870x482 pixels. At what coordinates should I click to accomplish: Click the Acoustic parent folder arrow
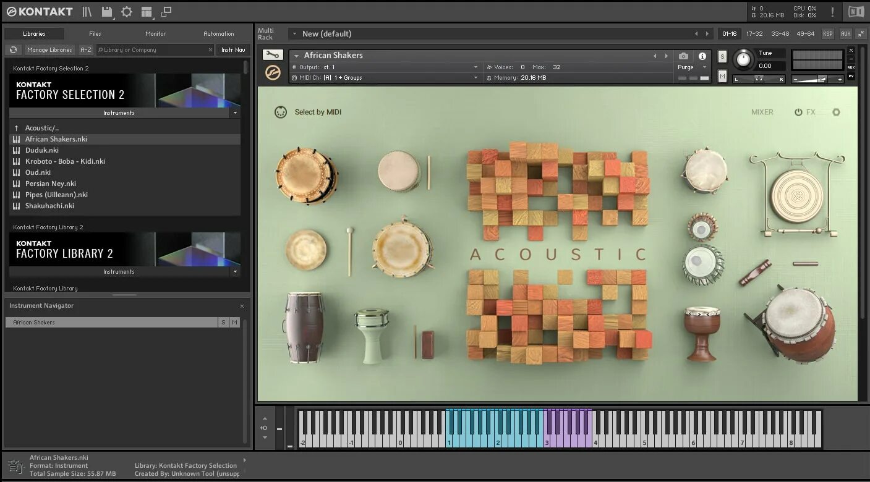[x=17, y=128]
